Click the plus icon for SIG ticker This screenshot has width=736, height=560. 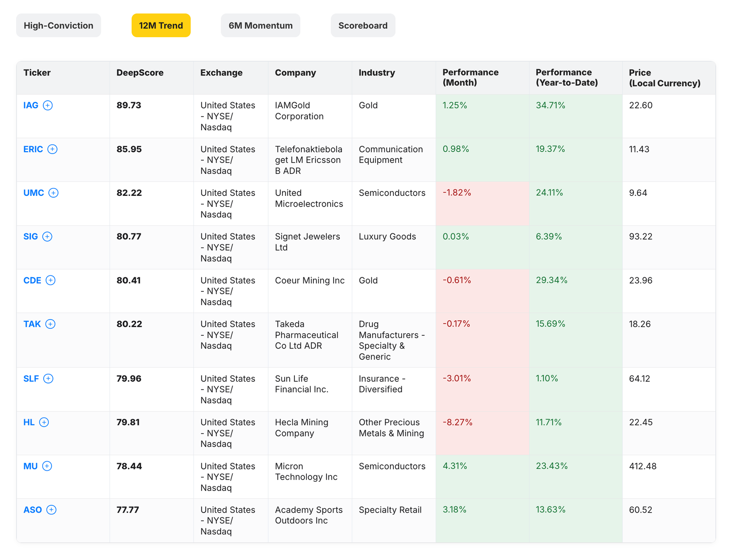click(x=47, y=236)
